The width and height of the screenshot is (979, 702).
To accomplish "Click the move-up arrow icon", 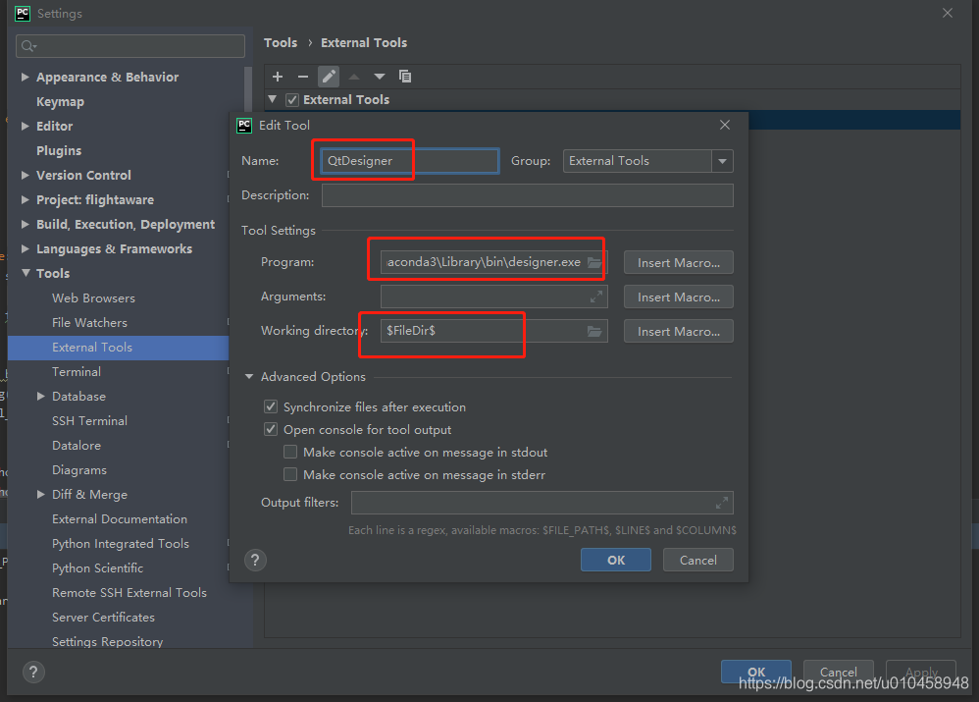I will (x=354, y=76).
